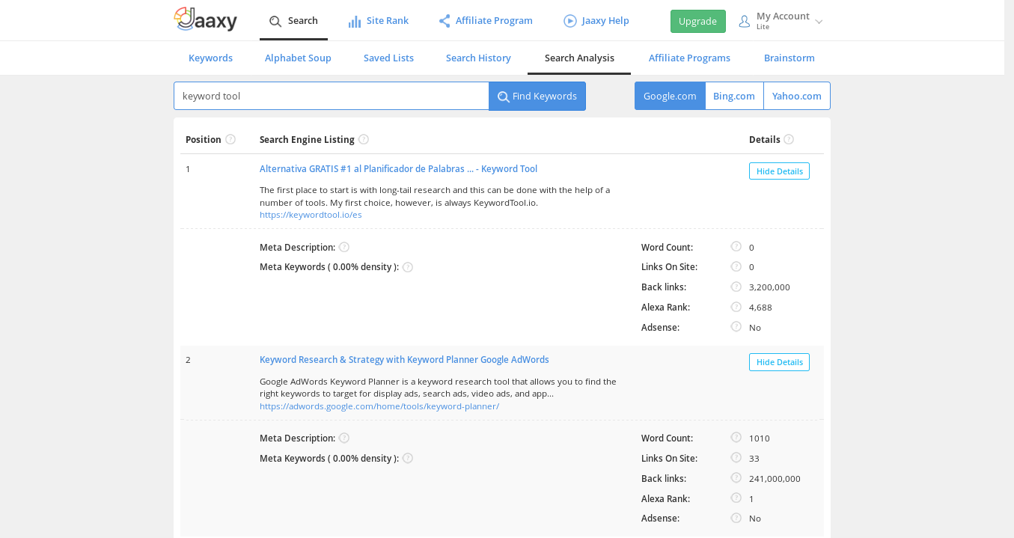Viewport: 1014px width, 538px height.
Task: Select the Search Analysis tab
Action: (x=579, y=58)
